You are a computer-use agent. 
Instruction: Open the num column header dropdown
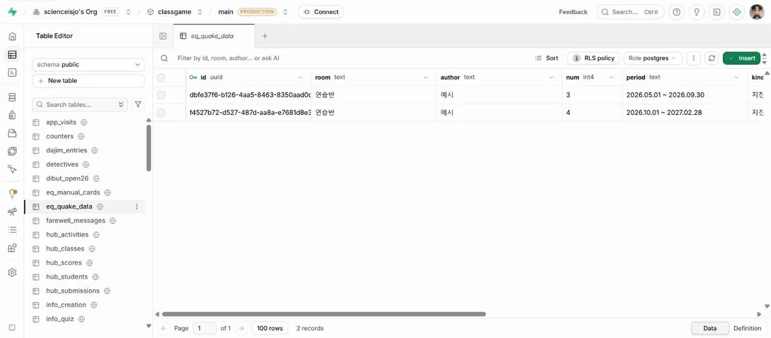tap(613, 78)
